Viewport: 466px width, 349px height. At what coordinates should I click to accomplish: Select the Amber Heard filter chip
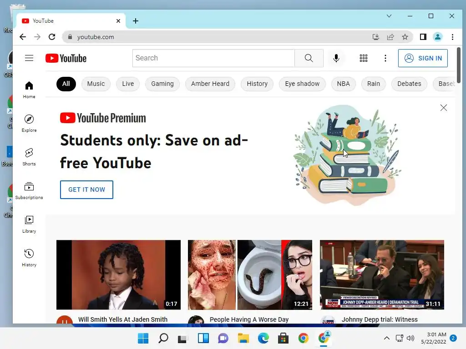pos(210,84)
